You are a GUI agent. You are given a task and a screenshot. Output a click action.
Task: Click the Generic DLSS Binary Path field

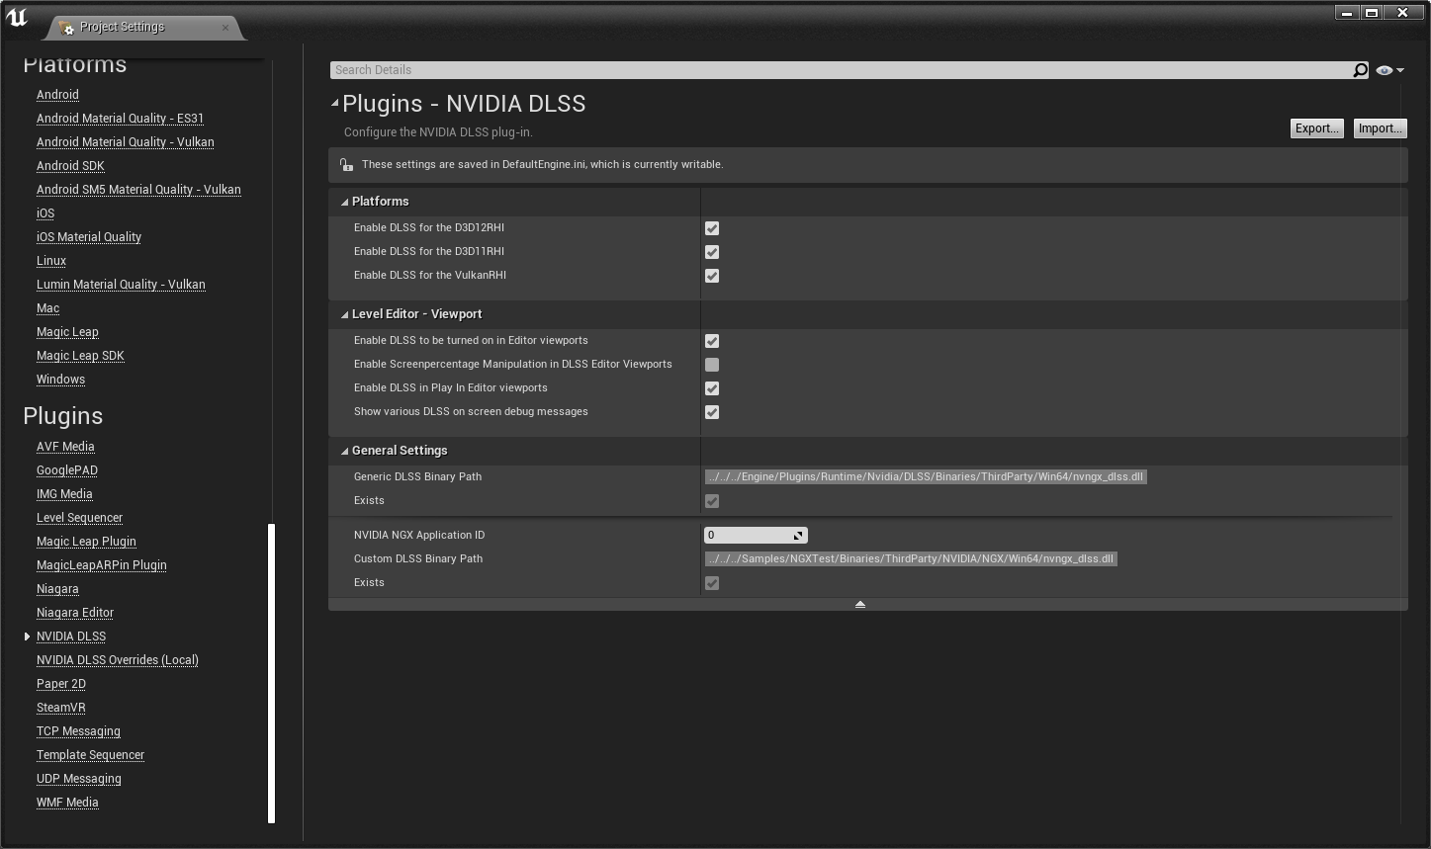coord(926,477)
